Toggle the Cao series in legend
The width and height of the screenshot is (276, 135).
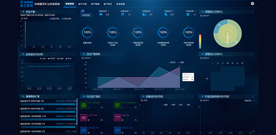43,58
